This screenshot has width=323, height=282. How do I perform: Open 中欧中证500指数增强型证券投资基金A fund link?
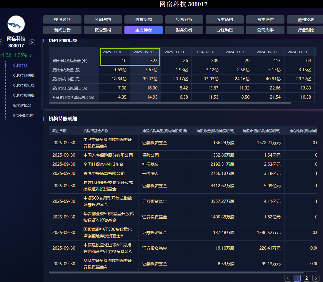tap(108, 143)
